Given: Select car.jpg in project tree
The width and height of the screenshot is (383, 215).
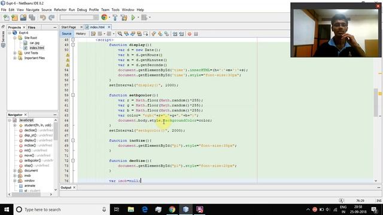Looking at the screenshot, I should (35, 43).
